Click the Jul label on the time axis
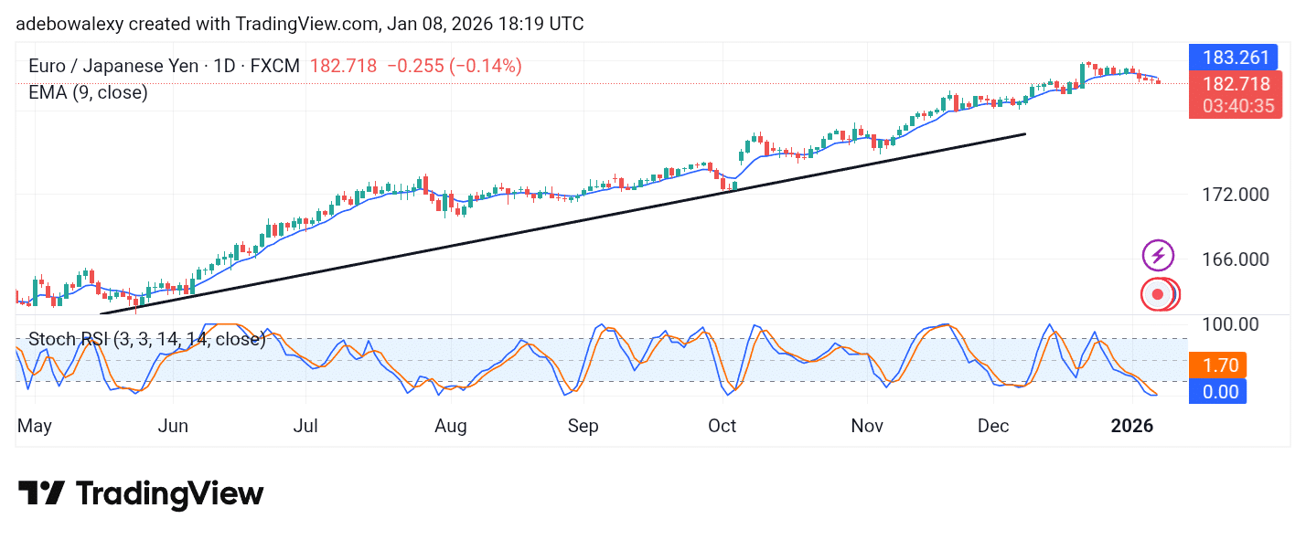Screen dimensions: 1306x540 point(305,426)
